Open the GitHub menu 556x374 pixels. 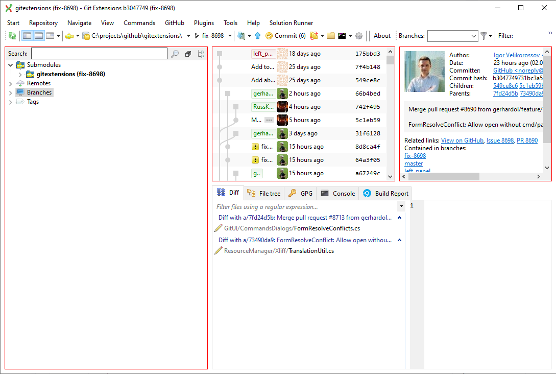point(174,23)
